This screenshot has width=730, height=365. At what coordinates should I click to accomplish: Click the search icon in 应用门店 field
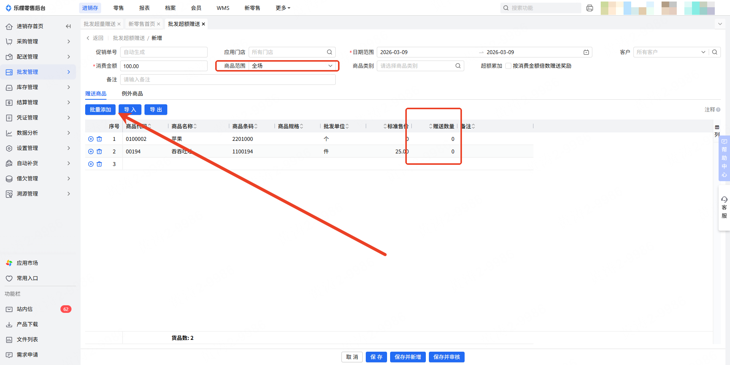point(330,52)
